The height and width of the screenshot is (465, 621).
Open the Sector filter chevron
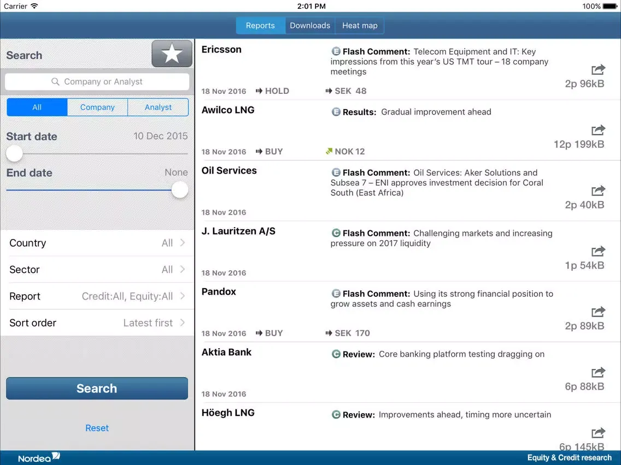(x=183, y=269)
